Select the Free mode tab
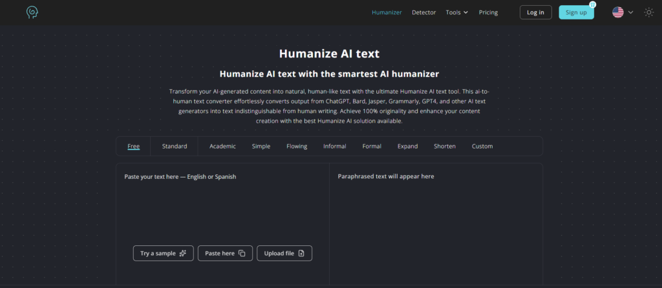This screenshot has width=662, height=288. pyautogui.click(x=133, y=147)
